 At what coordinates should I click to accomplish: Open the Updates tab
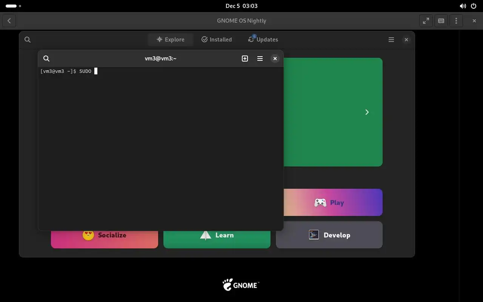coord(263,40)
